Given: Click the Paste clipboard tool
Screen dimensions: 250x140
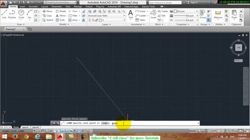Looking at the screenshot, I should 234,14.
